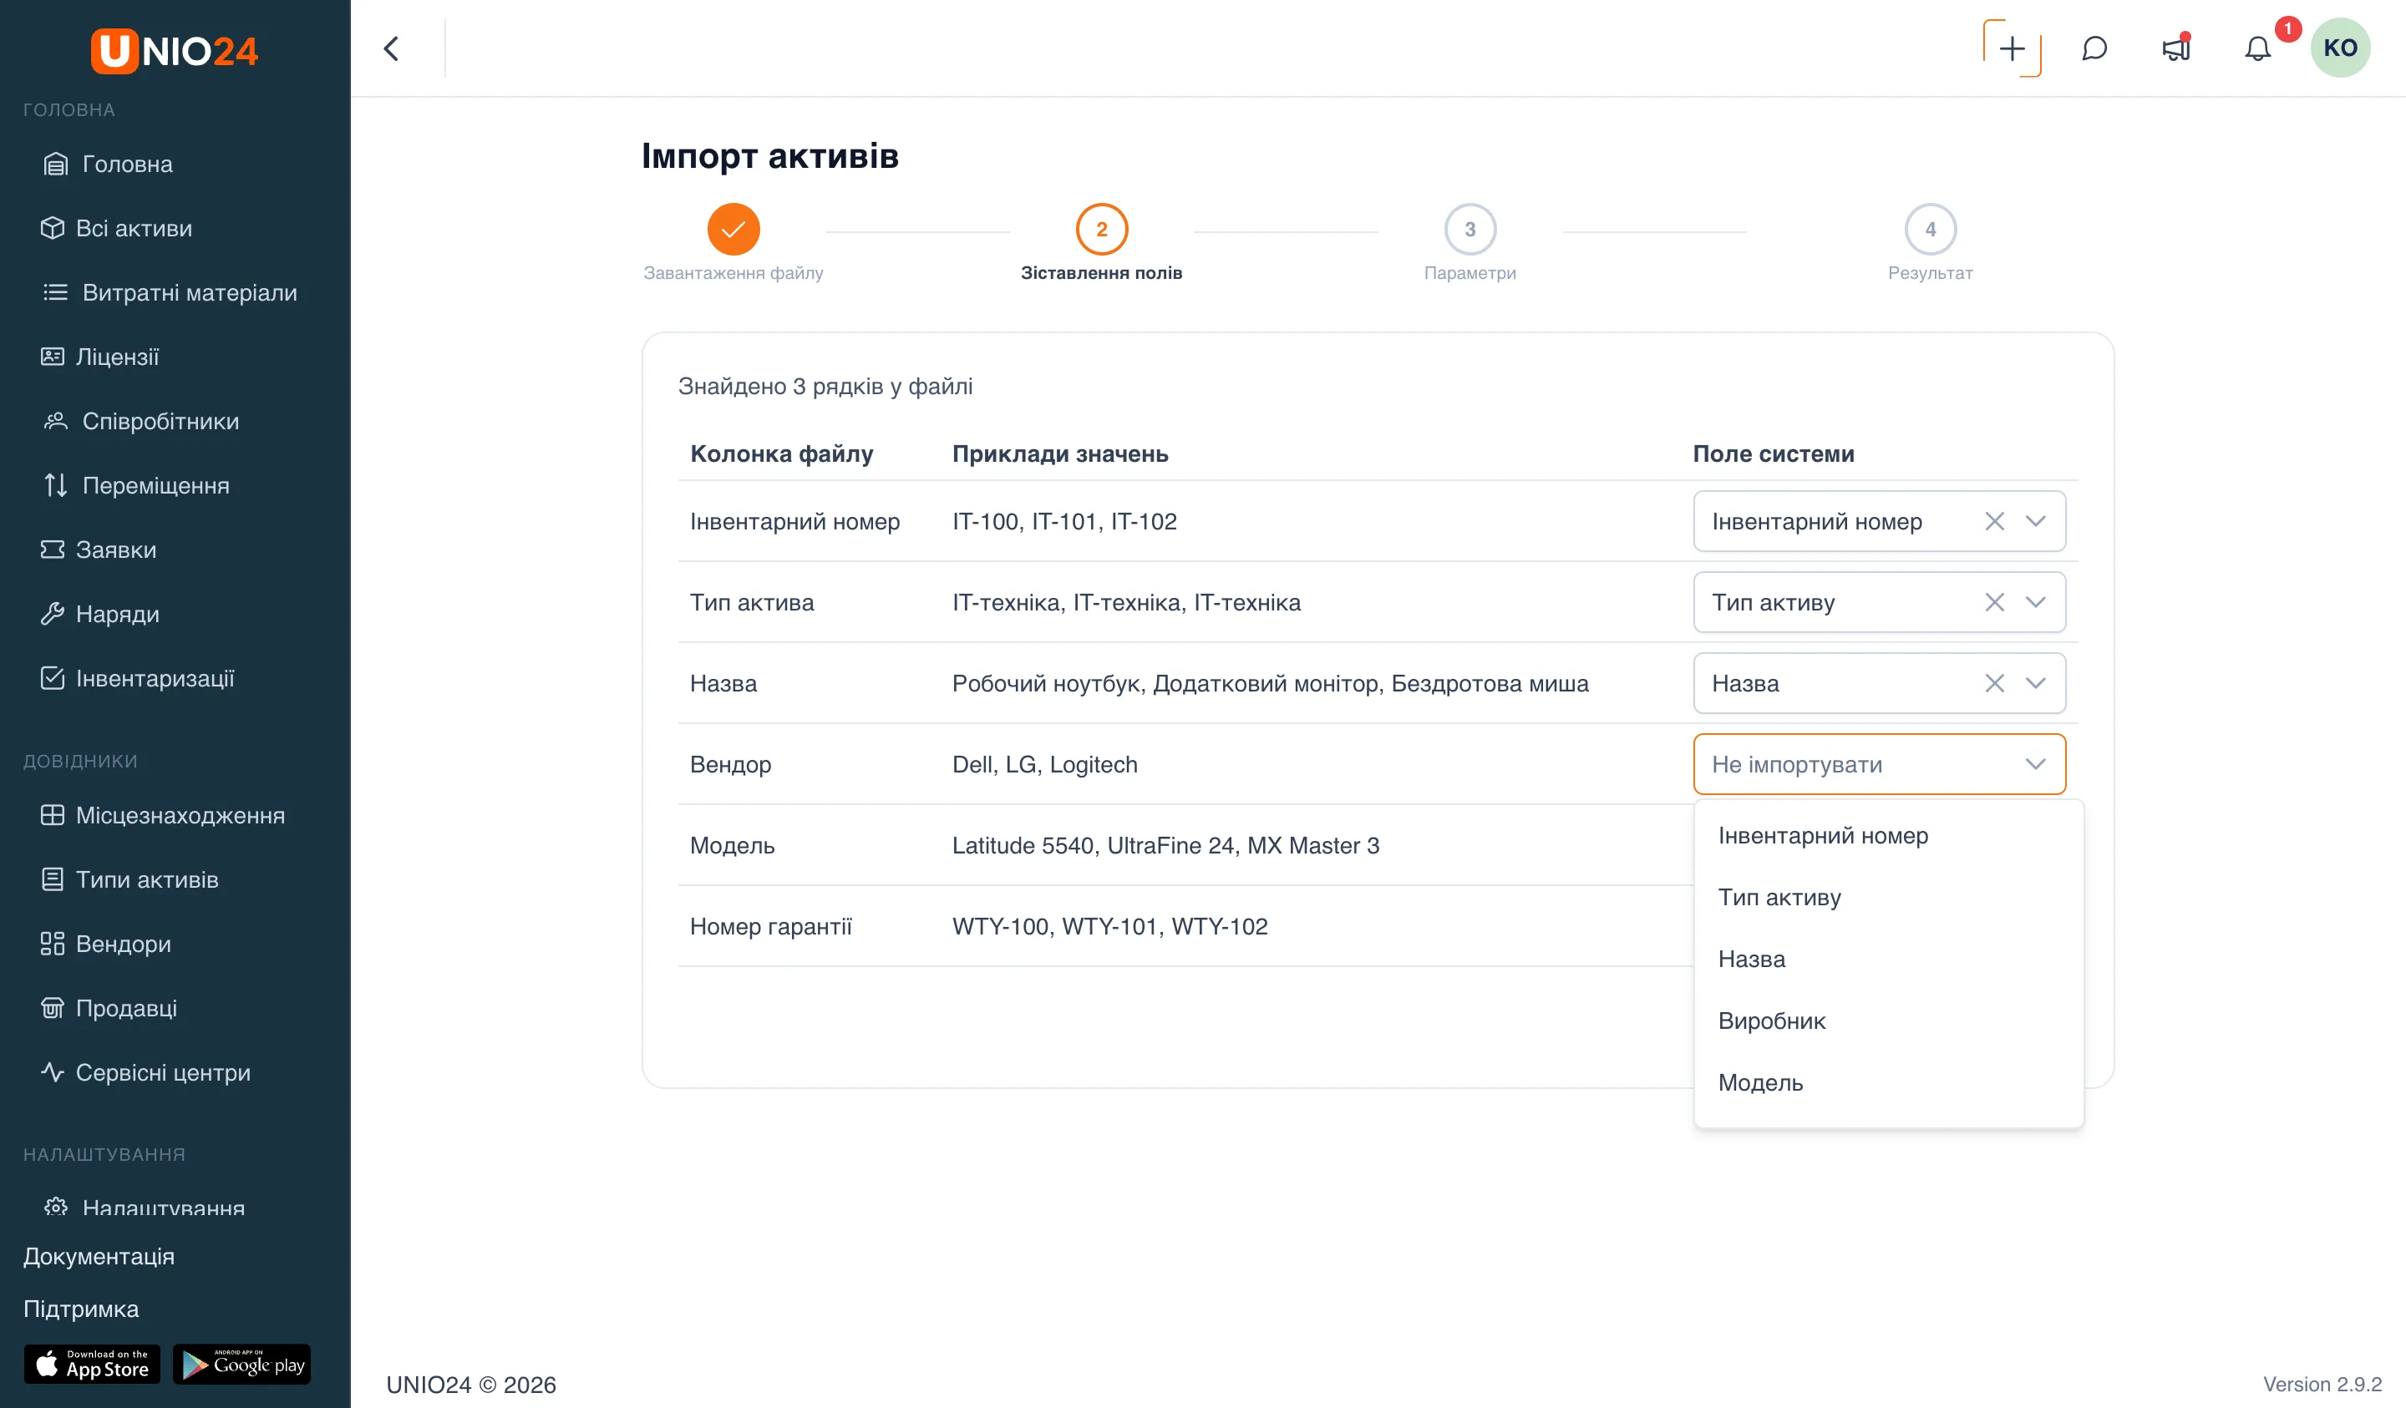This screenshot has width=2406, height=1408.
Task: Open the megaphone announcements icon
Action: click(2176, 48)
